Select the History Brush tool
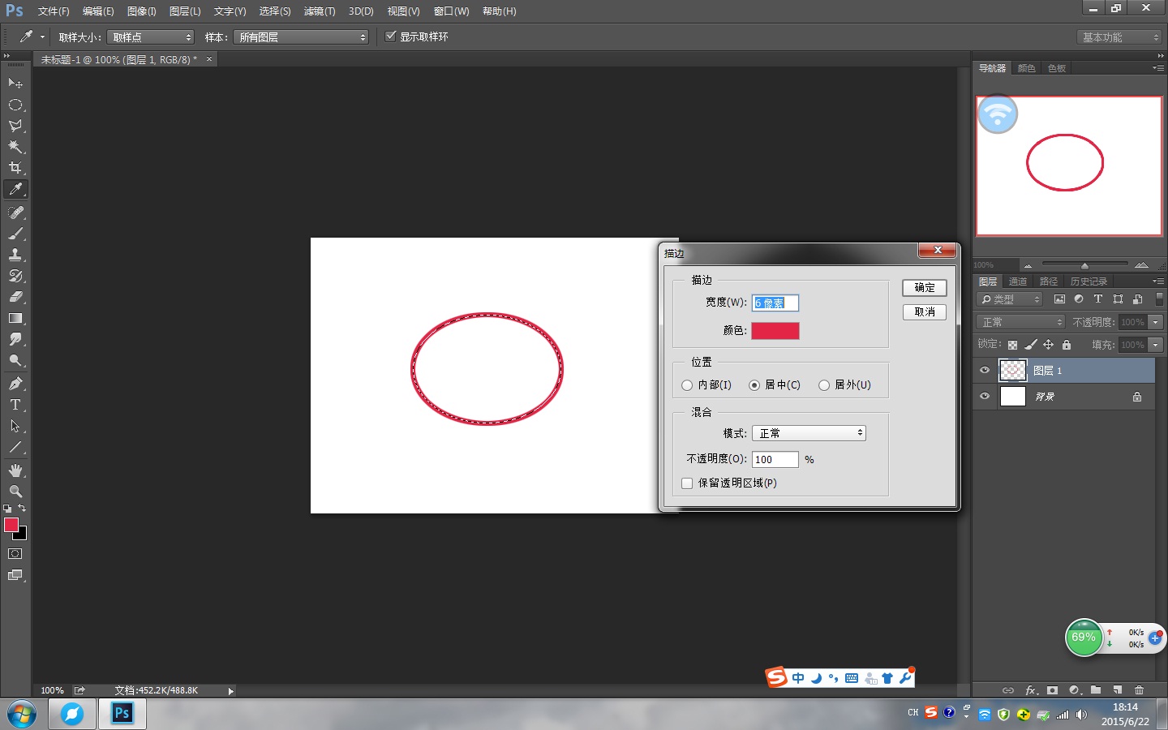1168x730 pixels. point(15,276)
